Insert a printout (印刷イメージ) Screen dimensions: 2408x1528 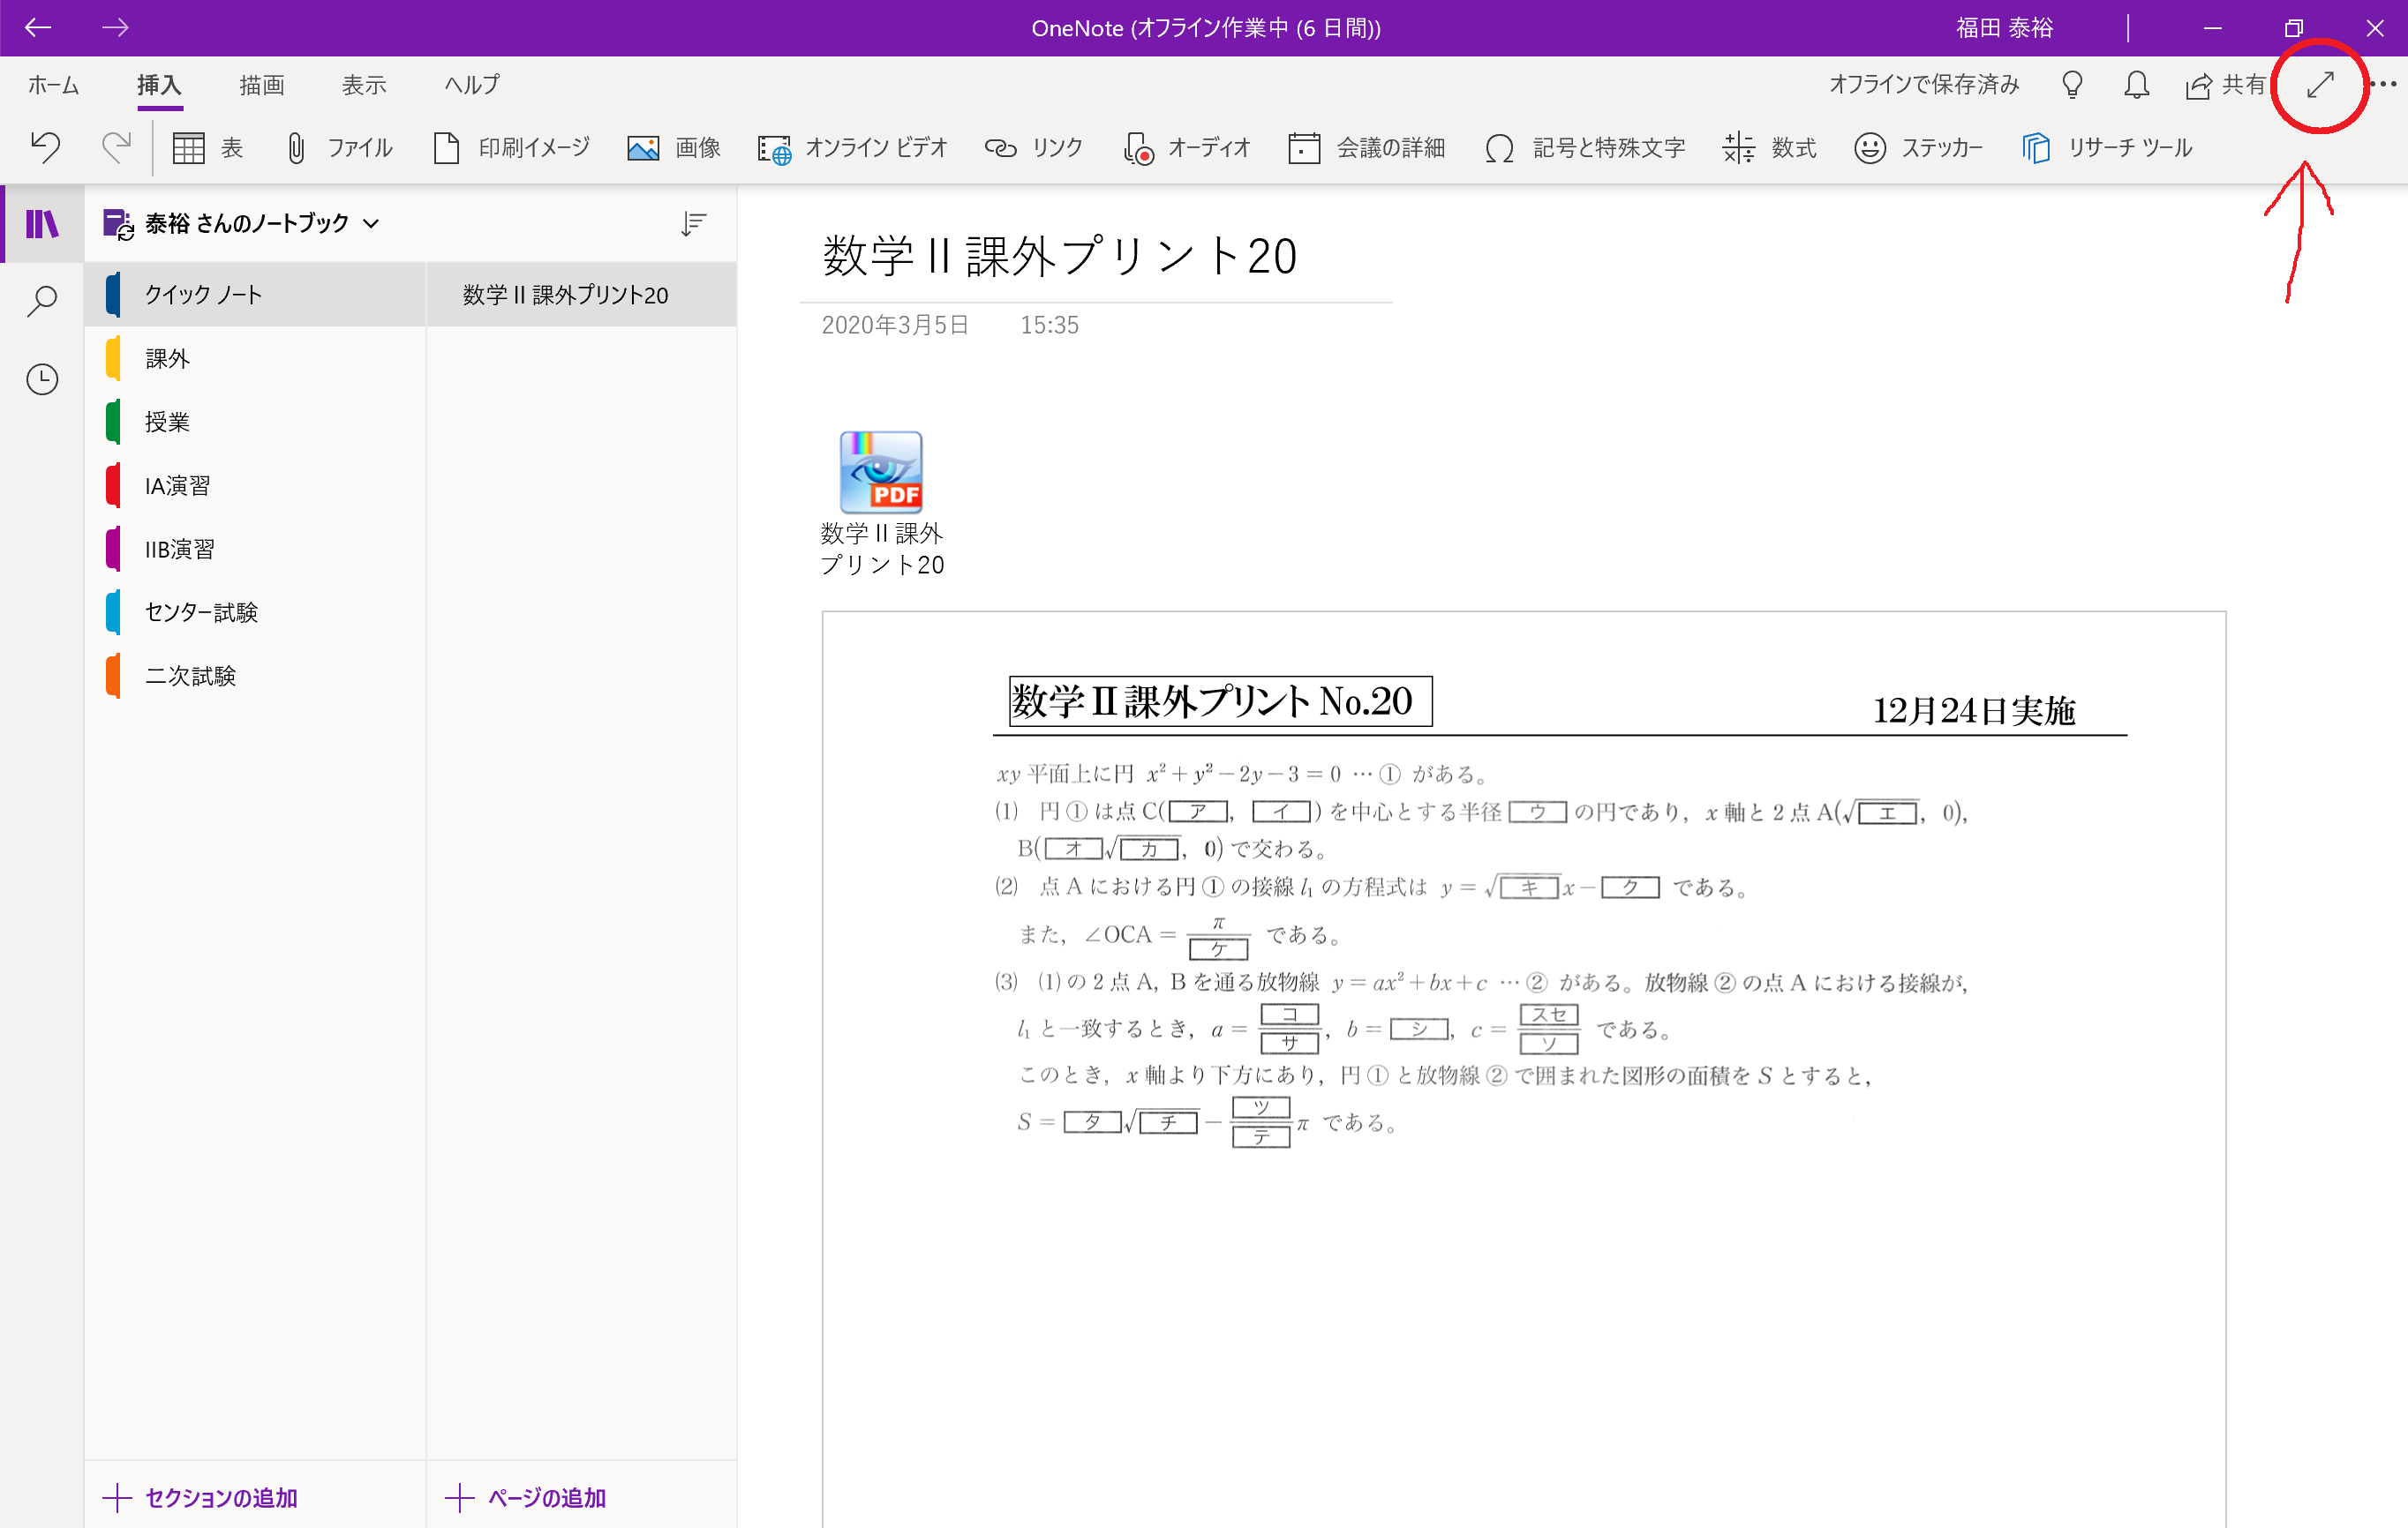tap(511, 148)
